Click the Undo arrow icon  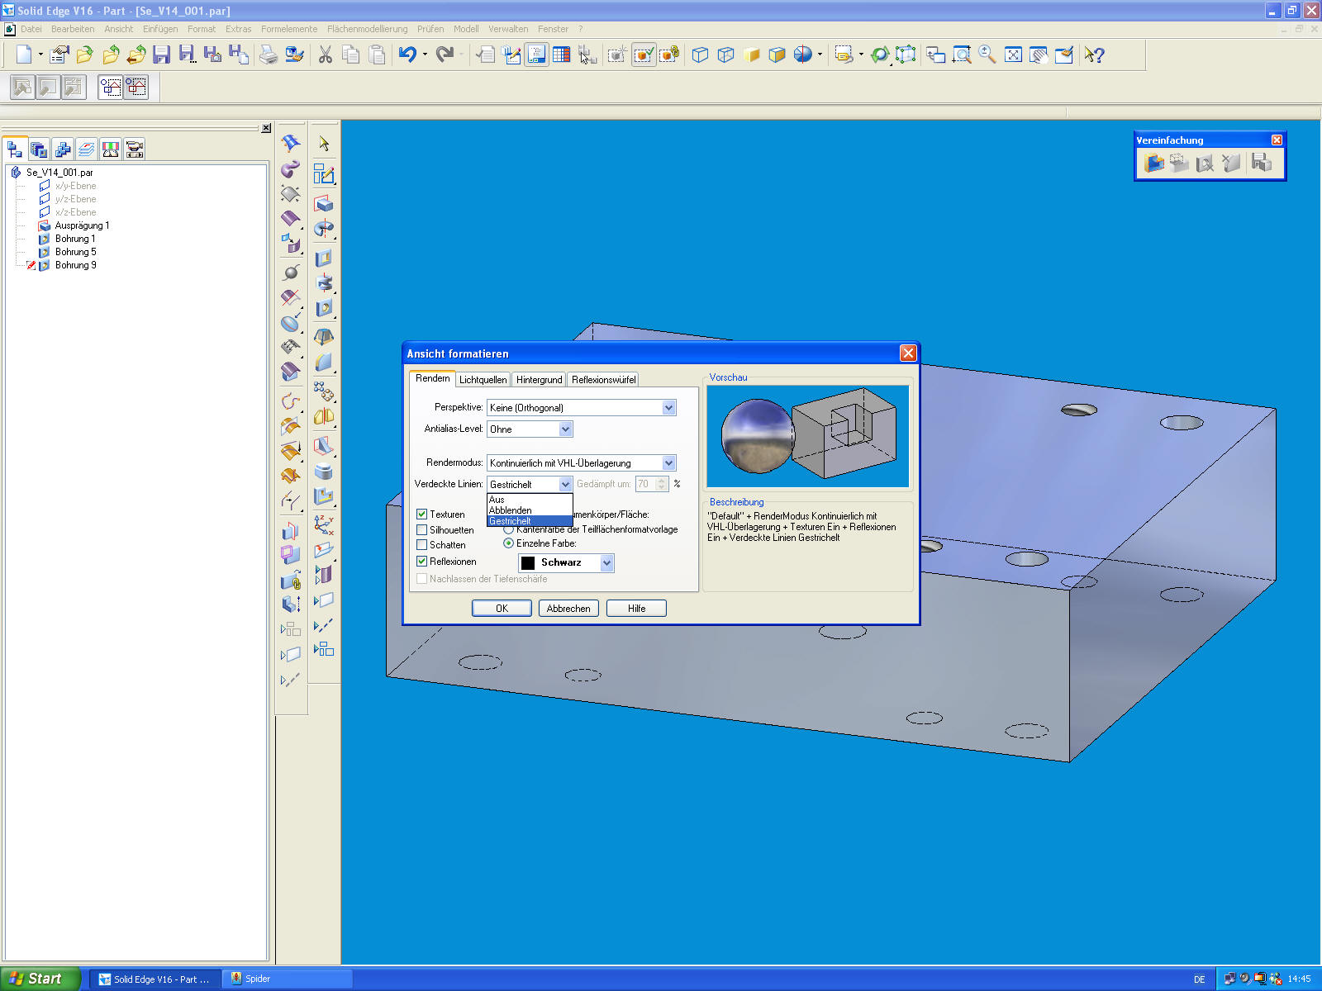(x=407, y=55)
